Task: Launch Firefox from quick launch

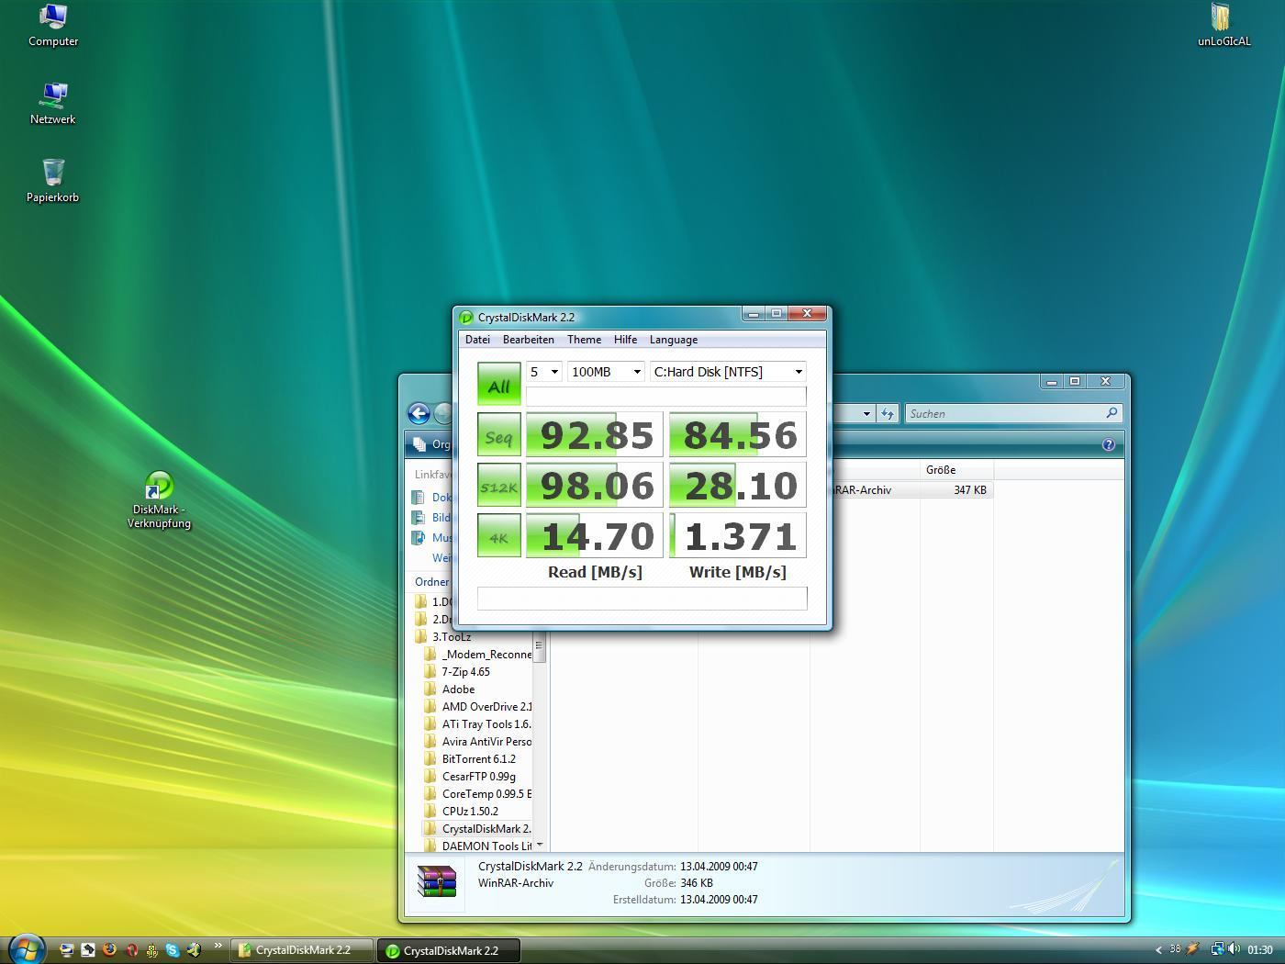Action: (109, 950)
